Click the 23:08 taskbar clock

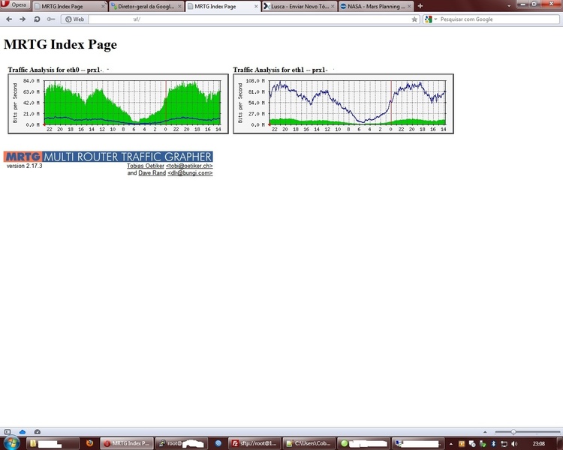click(538, 444)
